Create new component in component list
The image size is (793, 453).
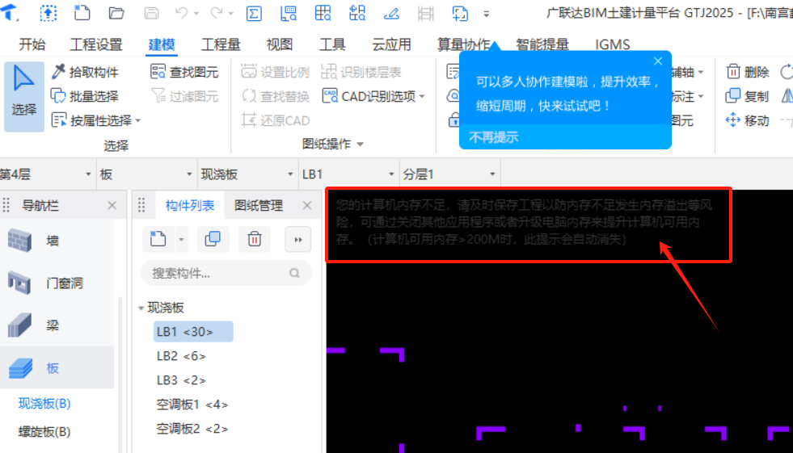click(158, 239)
